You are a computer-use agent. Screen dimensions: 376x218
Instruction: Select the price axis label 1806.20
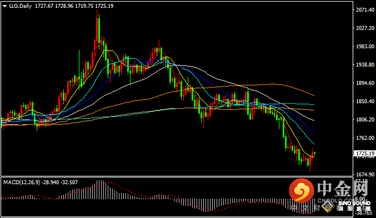click(x=365, y=119)
